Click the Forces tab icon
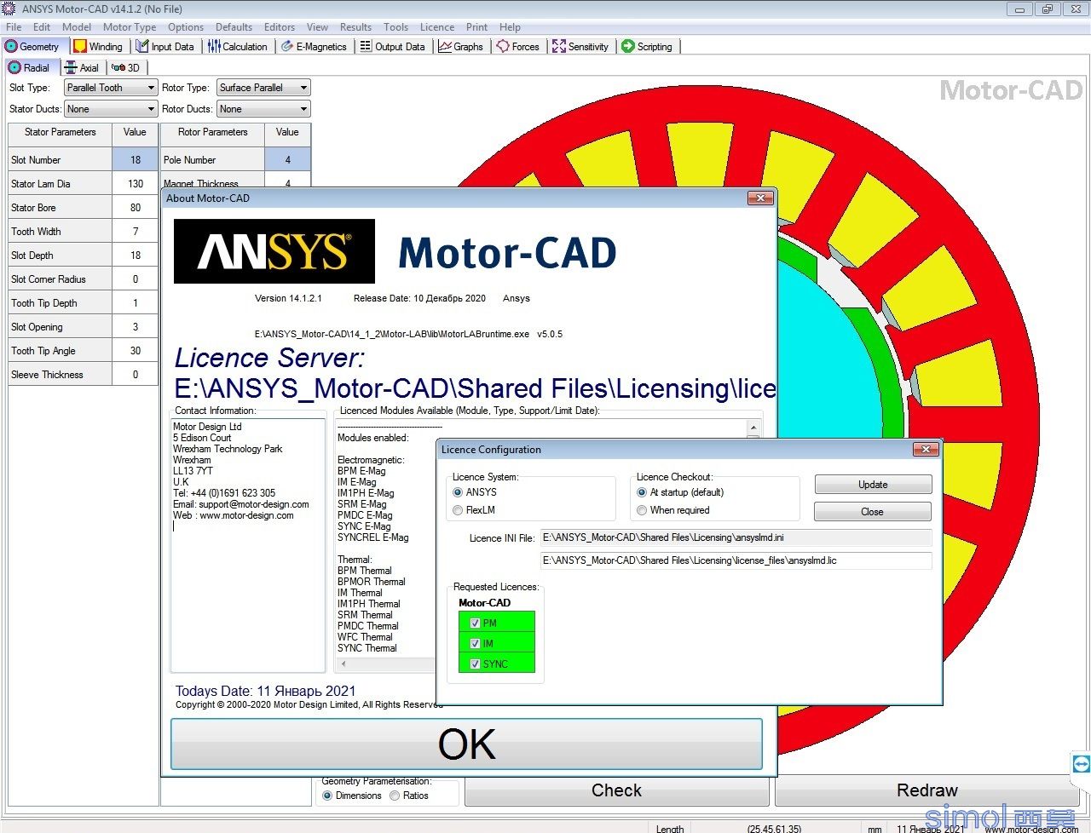 (x=503, y=47)
